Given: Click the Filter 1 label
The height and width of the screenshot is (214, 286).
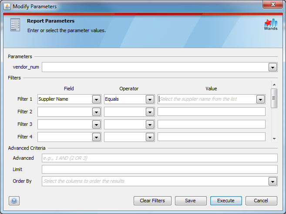Looking at the screenshot, I should coord(25,99).
